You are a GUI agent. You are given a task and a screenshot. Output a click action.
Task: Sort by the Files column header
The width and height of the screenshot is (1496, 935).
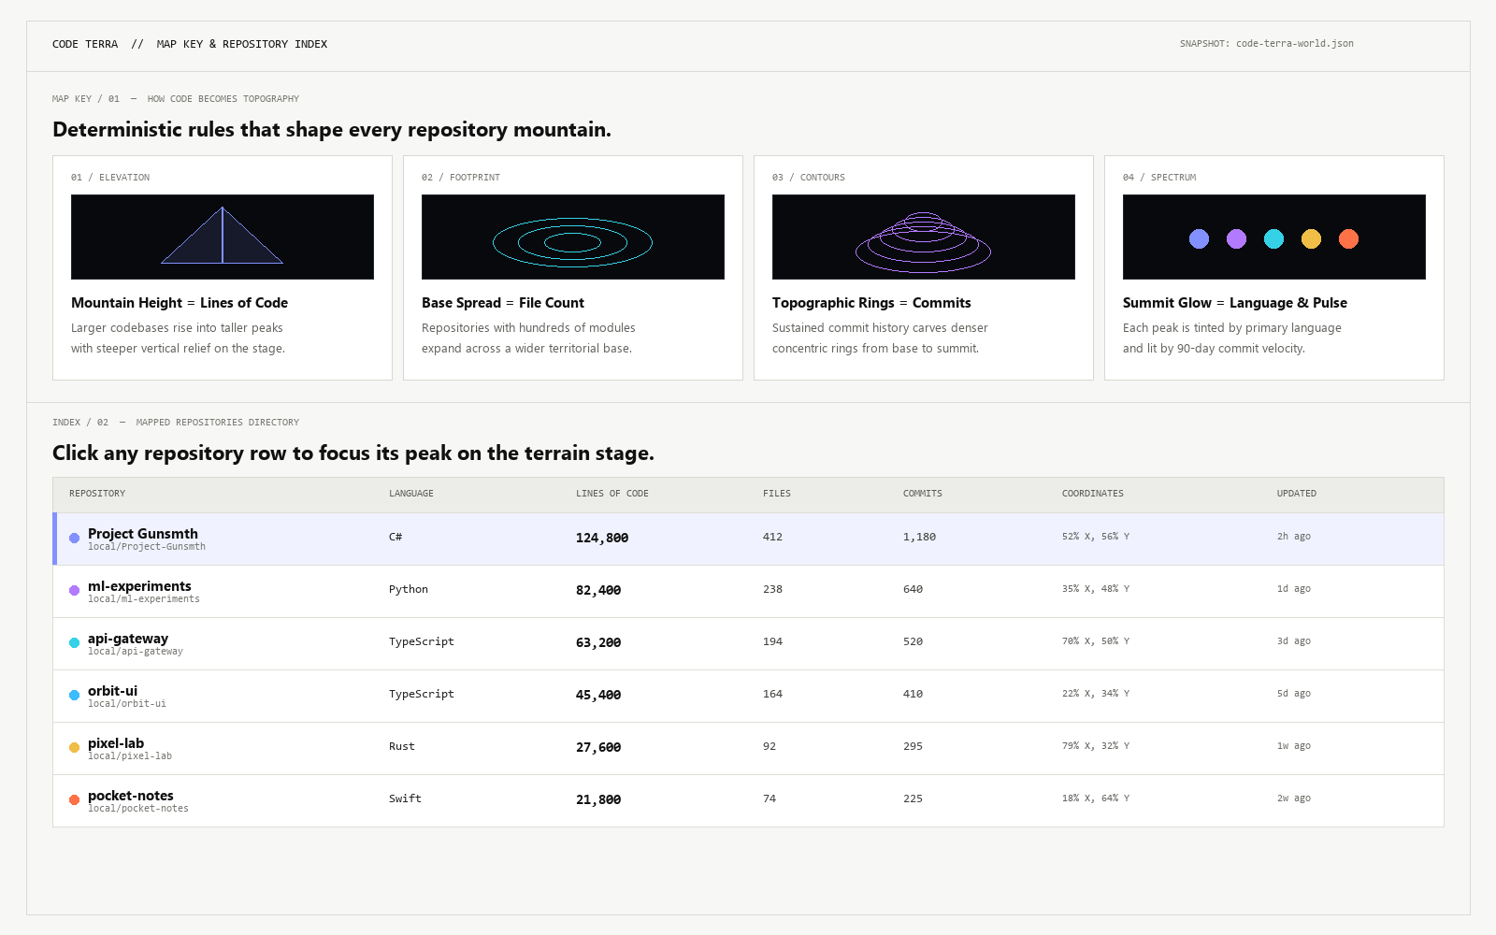(777, 494)
